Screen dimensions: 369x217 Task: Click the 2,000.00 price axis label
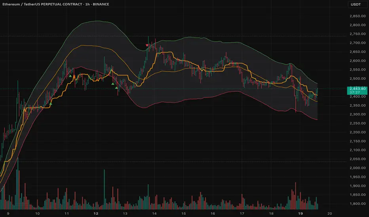[x=358, y=168]
